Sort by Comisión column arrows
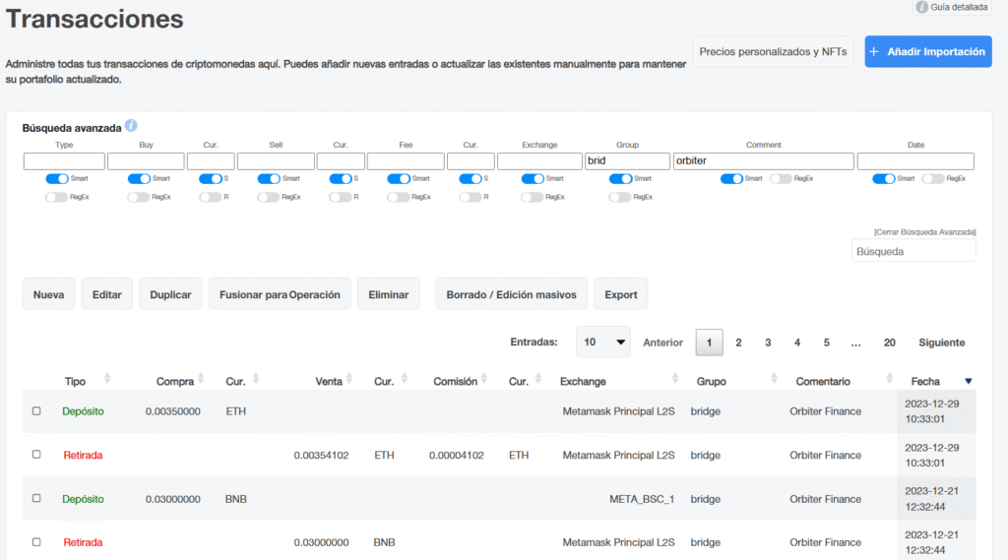Image resolution: width=1008 pixels, height=560 pixels. click(484, 379)
